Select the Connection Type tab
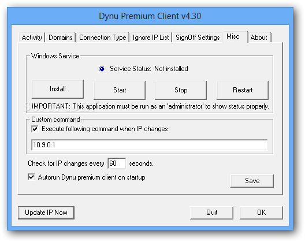The height and width of the screenshot is (242, 305). coord(103,38)
